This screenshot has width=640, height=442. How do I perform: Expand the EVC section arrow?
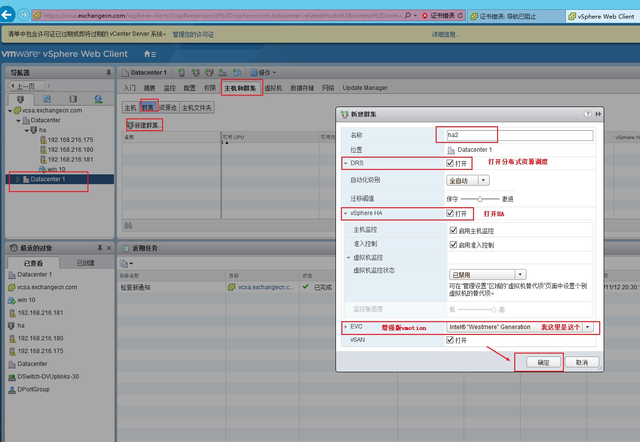pyautogui.click(x=345, y=327)
